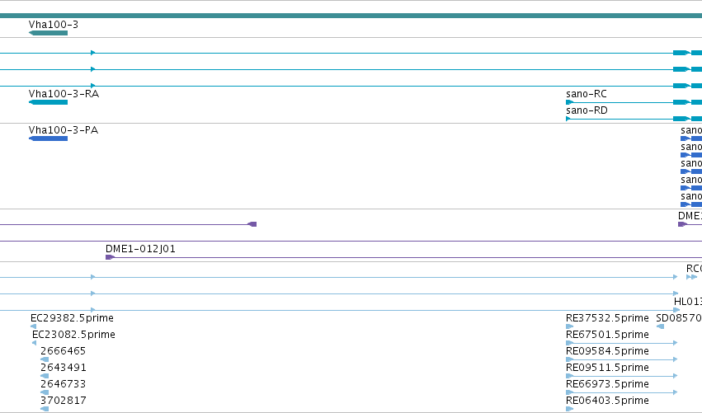The height and width of the screenshot is (413, 702).
Task: Open feature 2643491
Action: click(x=64, y=368)
